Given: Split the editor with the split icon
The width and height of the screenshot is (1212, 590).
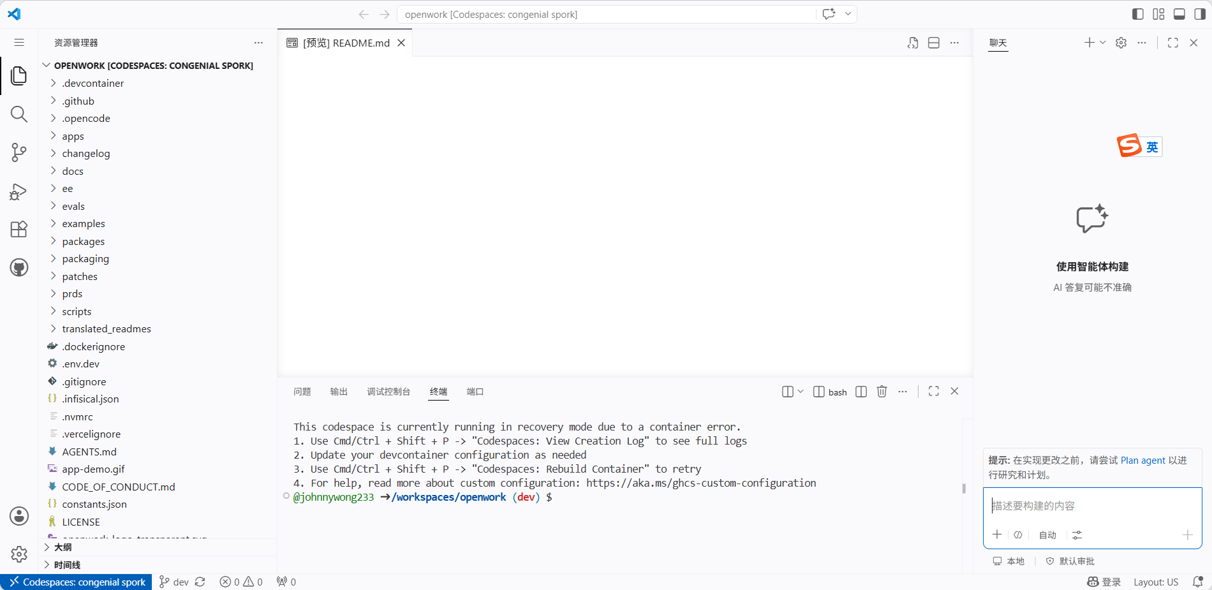Looking at the screenshot, I should pyautogui.click(x=934, y=43).
